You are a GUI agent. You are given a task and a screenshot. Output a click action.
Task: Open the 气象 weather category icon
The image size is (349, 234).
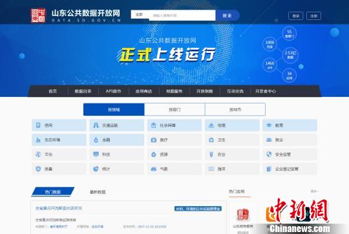pyautogui.click(x=154, y=169)
